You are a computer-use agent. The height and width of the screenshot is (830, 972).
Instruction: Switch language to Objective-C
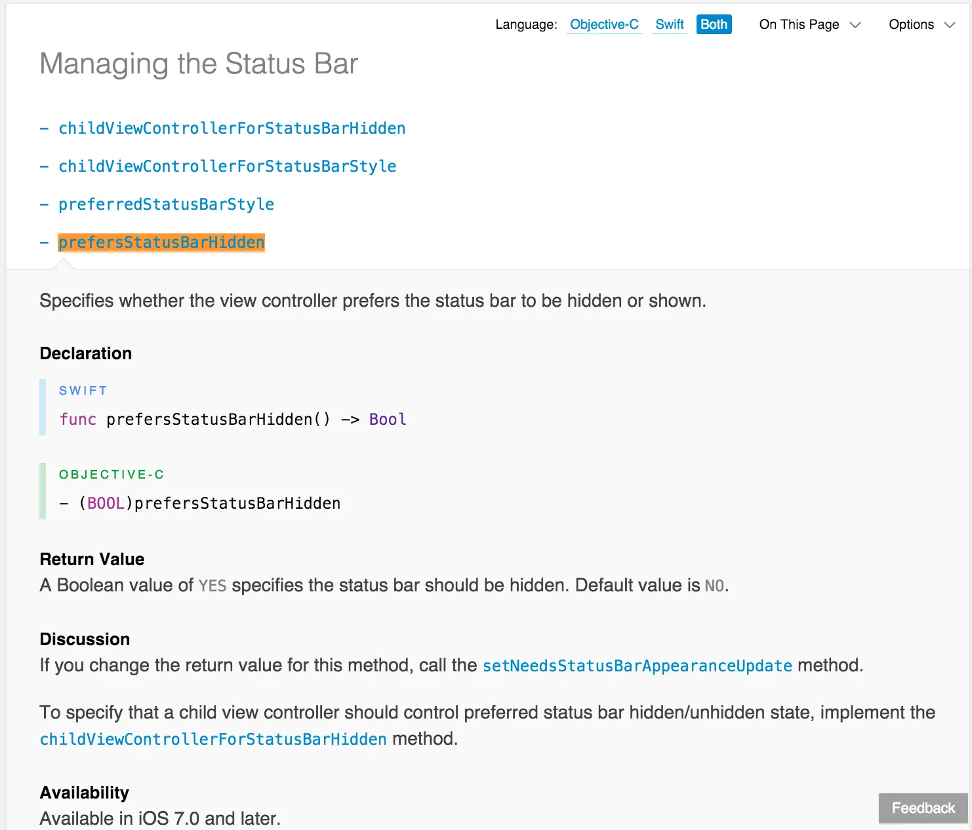tap(603, 25)
